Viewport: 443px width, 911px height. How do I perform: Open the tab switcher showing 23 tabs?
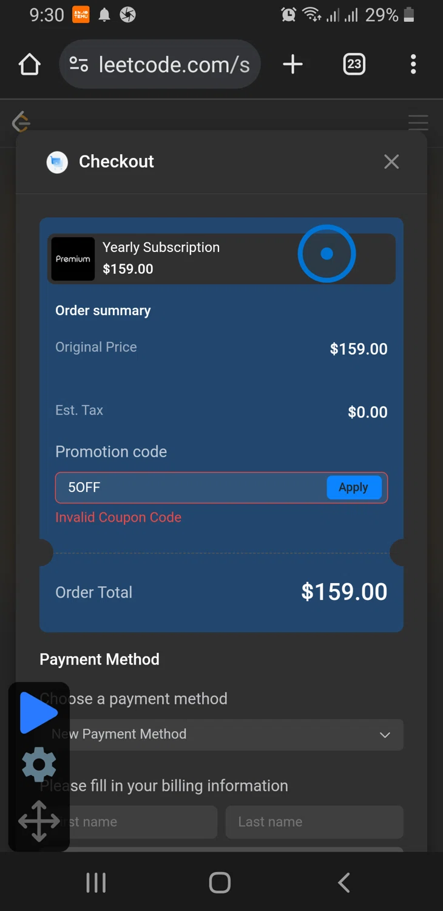[354, 64]
